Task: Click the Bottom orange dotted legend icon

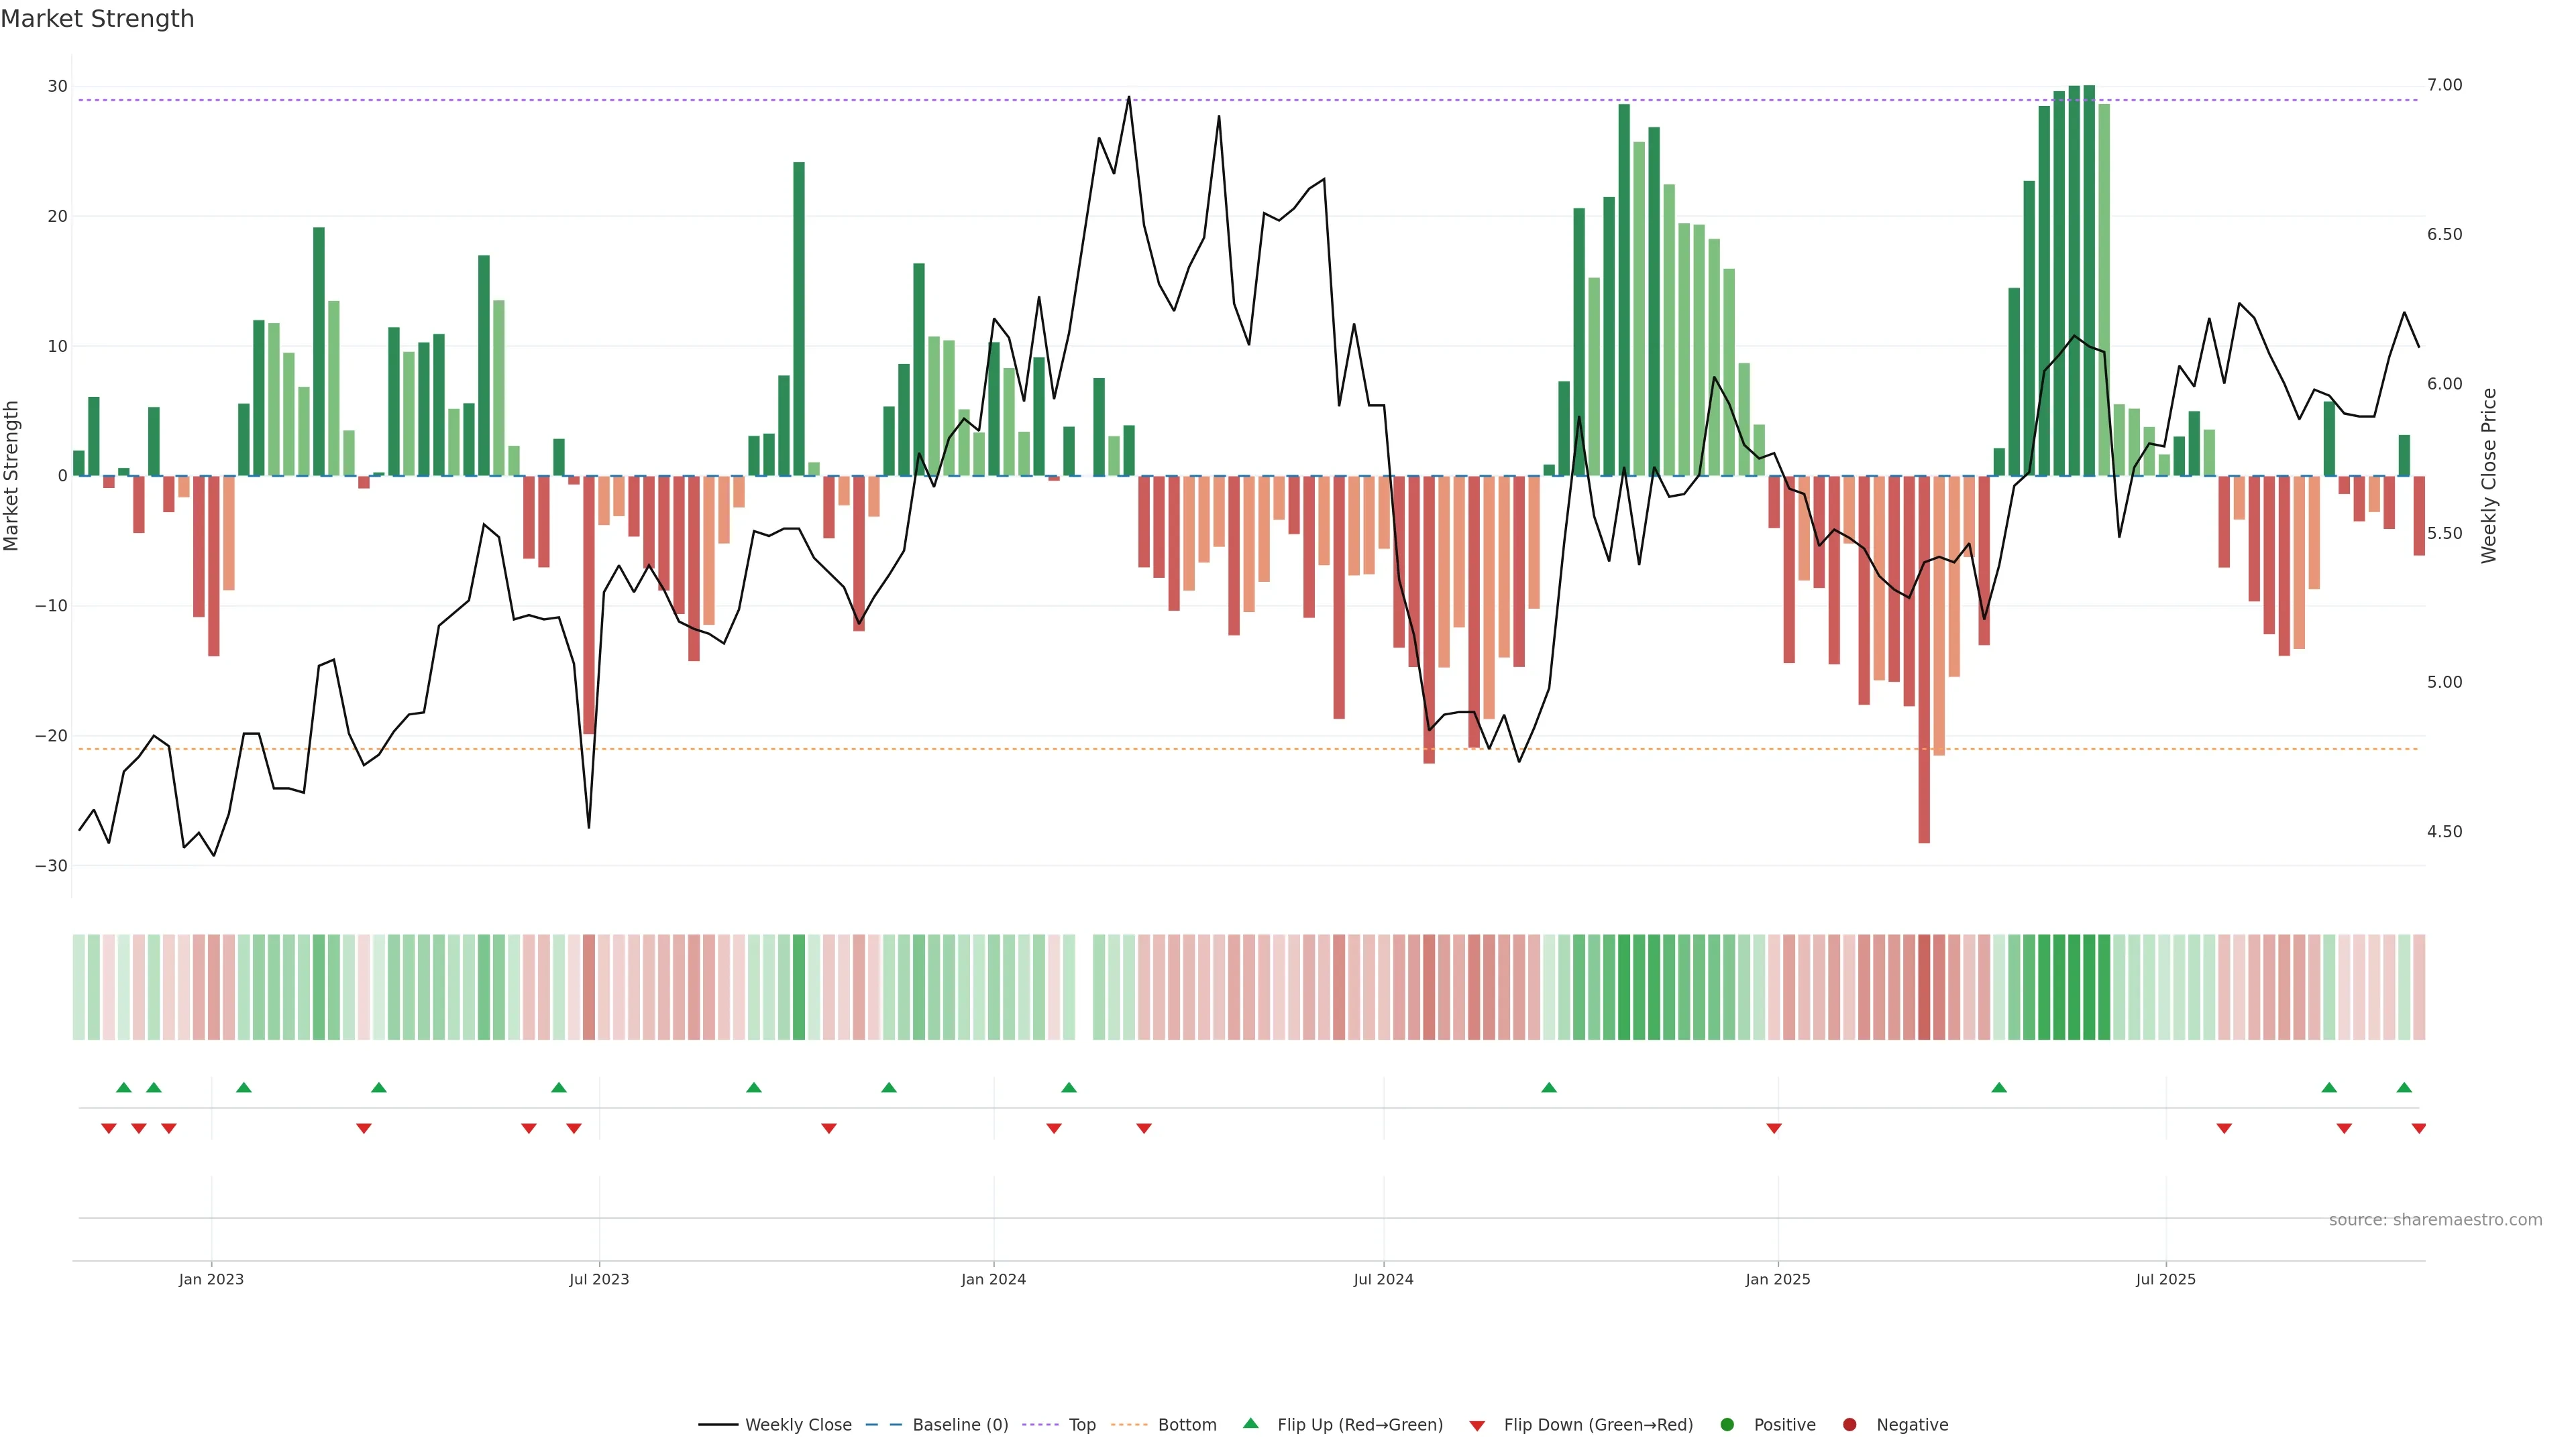Action: (x=1129, y=1425)
